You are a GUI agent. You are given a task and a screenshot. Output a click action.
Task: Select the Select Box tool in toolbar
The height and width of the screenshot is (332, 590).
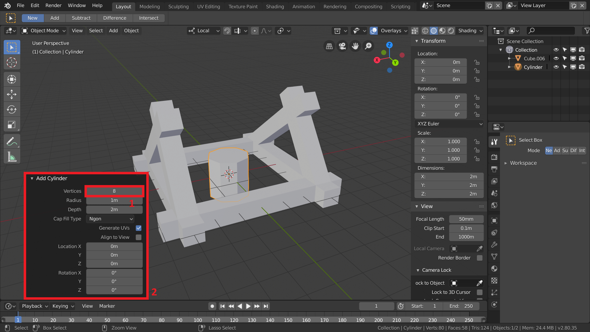(12, 47)
